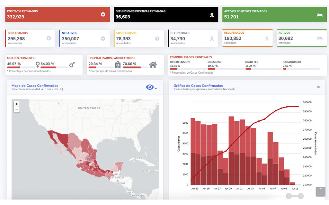Viewport: 329px width, 205px height.
Task: Select the Defunciones acumuladas card
Action: point(193,38)
